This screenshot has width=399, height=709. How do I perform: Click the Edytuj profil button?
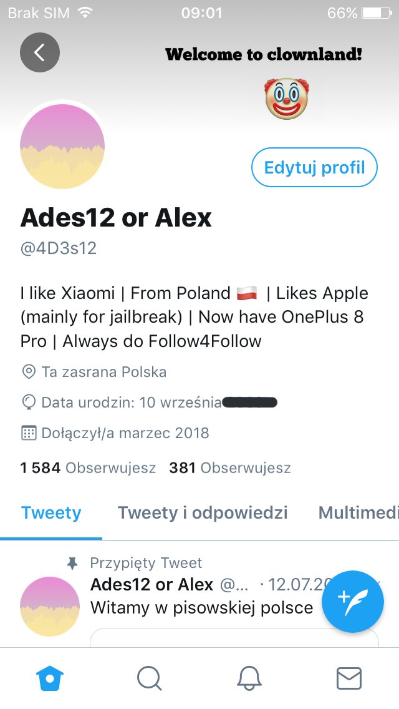coord(314,167)
